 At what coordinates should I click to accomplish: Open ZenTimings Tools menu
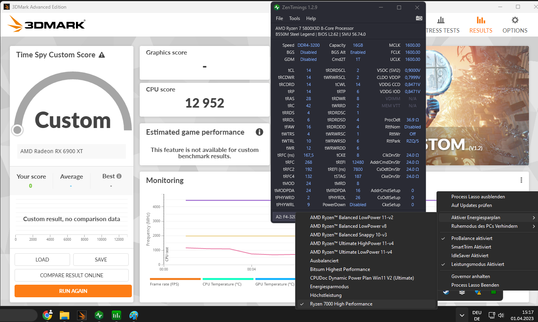[294, 18]
